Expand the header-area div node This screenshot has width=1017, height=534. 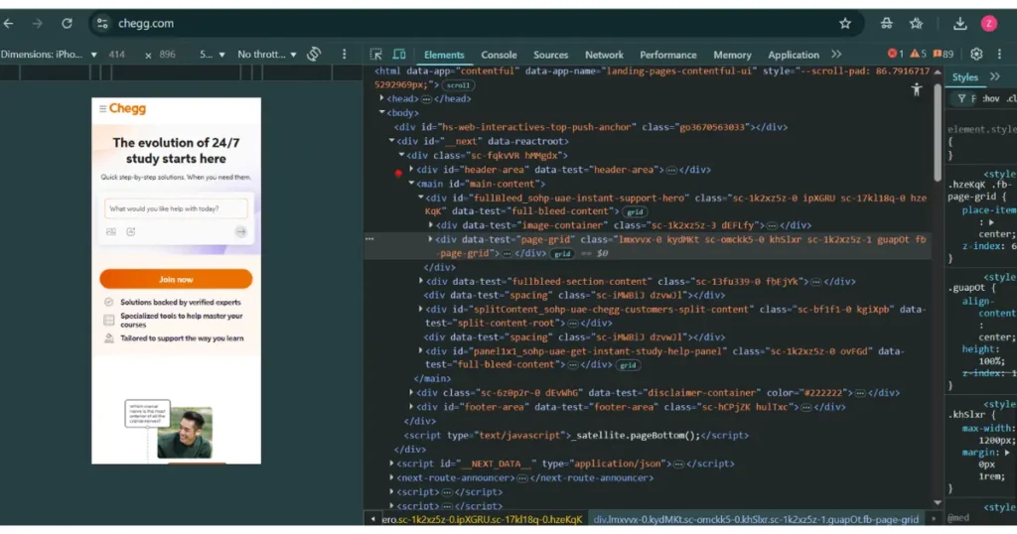(x=411, y=169)
